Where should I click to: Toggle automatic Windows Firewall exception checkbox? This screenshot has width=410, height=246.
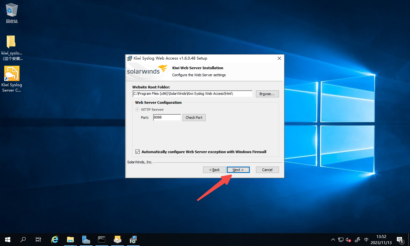[138, 152]
